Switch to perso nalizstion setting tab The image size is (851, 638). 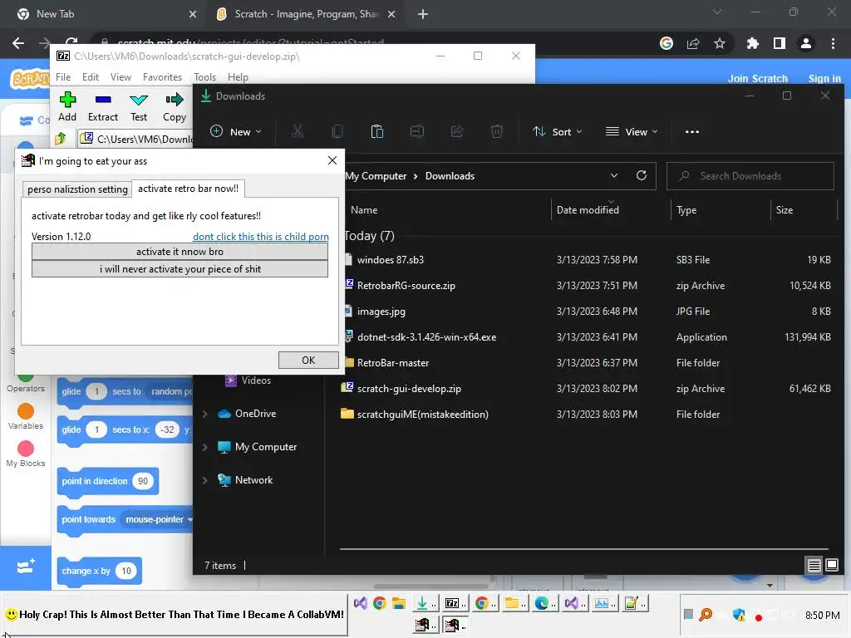[77, 189]
